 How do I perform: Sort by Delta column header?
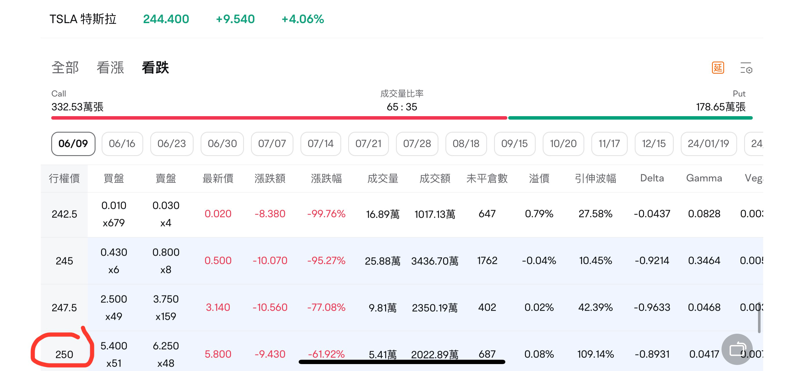click(652, 178)
